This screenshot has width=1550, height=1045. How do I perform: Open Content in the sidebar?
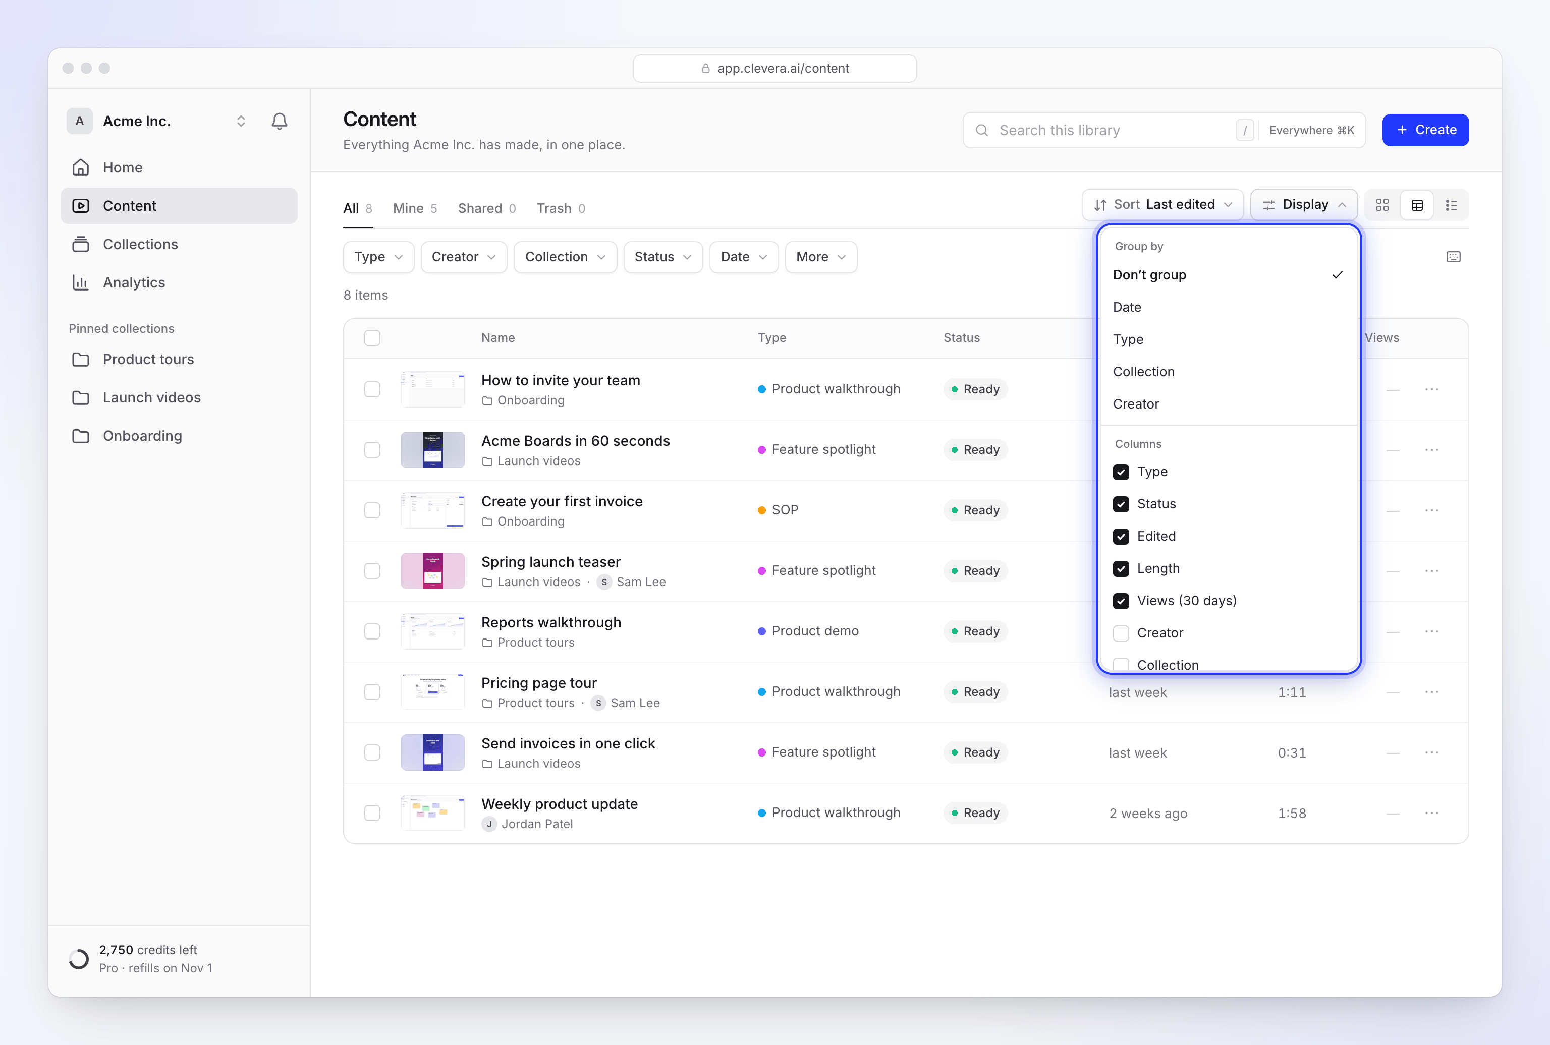pyautogui.click(x=179, y=206)
